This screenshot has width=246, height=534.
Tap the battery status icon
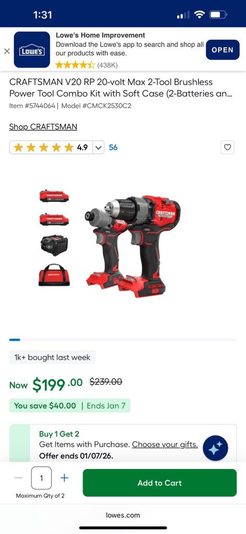(218, 15)
